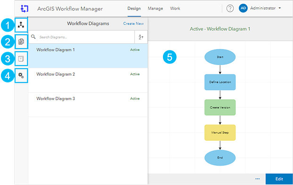Switch to the Manage tab
Screen dimensions: 293x185
tap(155, 8)
